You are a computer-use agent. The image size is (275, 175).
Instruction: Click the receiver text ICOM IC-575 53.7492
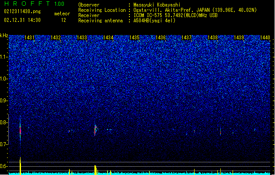tap(175, 15)
